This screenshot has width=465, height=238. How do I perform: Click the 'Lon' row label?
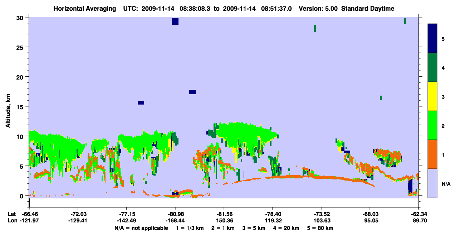12,221
